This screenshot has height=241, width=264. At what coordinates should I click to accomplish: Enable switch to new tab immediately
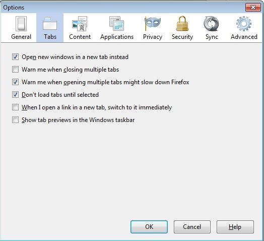click(15, 107)
